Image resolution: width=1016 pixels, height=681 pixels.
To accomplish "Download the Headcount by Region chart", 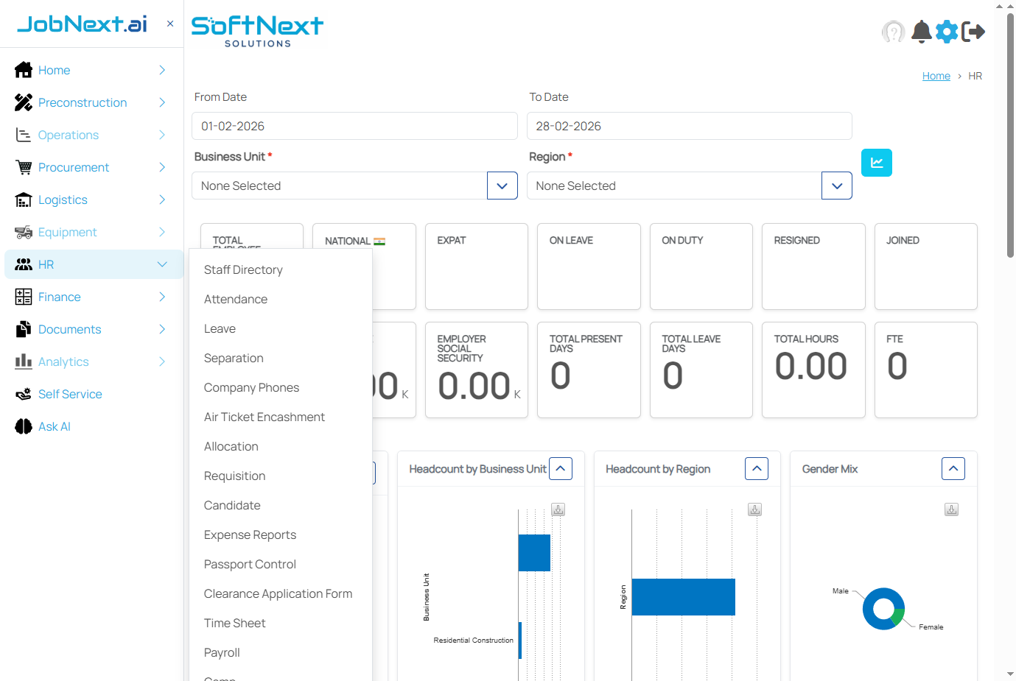I will coord(754,509).
